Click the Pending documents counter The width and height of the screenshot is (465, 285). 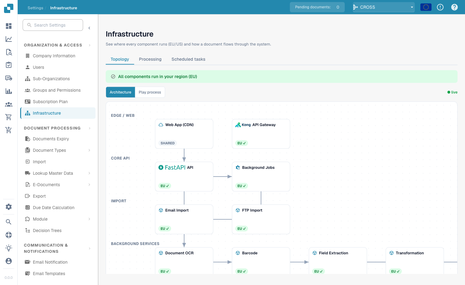(x=317, y=7)
